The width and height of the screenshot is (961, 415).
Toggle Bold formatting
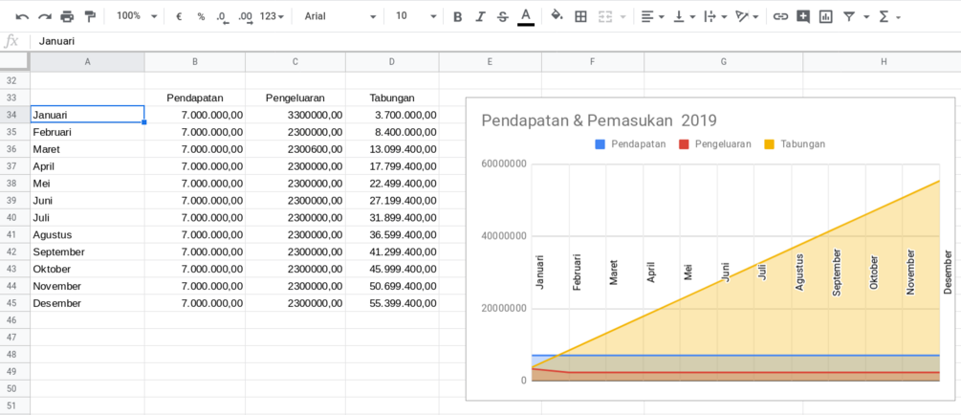pyautogui.click(x=457, y=16)
